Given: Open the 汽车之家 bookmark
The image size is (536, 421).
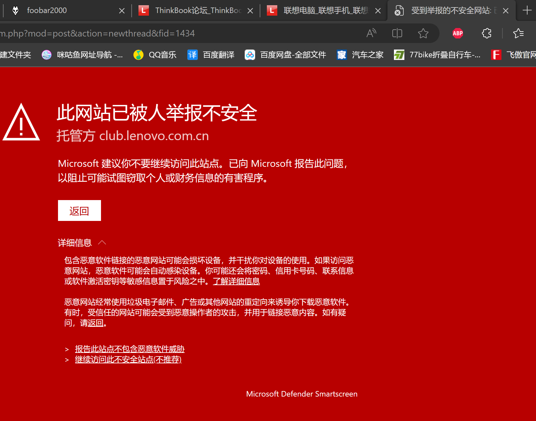Looking at the screenshot, I should [x=360, y=55].
